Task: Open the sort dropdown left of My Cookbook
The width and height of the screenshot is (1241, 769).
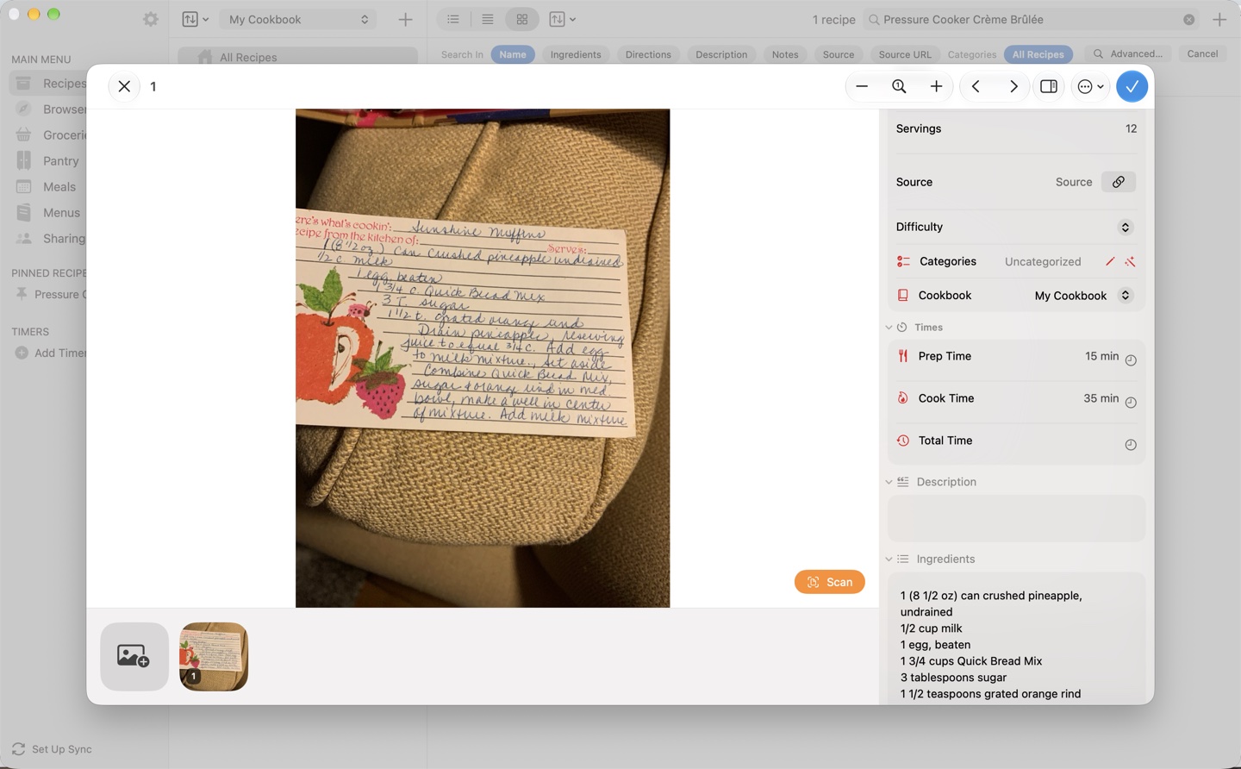Action: click(x=196, y=19)
